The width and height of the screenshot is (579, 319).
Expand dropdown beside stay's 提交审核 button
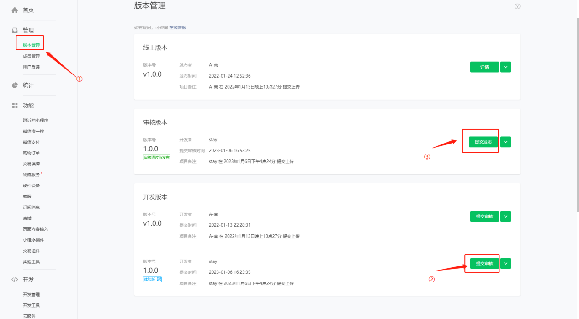505,264
